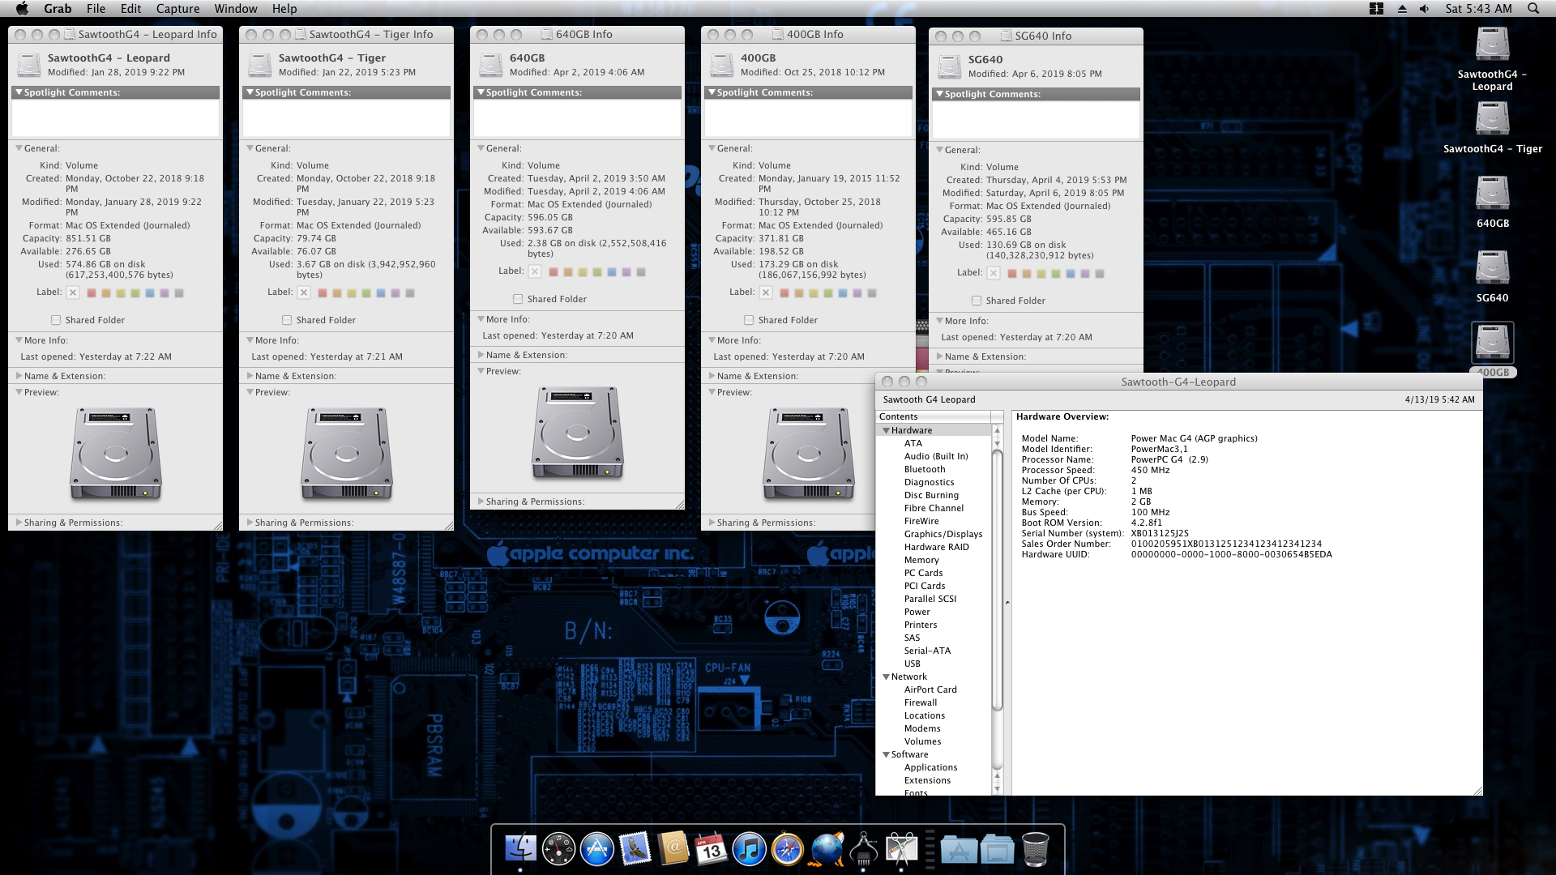The height and width of the screenshot is (875, 1556).
Task: Check Shared Folder in 640GB Info
Action: click(x=518, y=299)
